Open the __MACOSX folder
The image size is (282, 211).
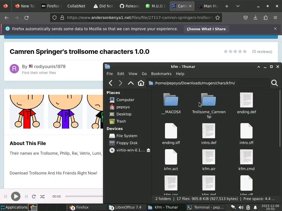pos(171,104)
